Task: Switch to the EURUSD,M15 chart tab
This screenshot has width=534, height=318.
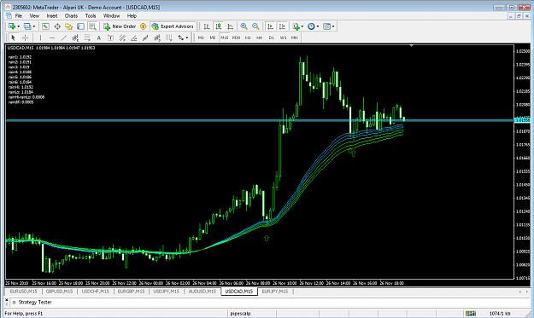Action: [24, 292]
